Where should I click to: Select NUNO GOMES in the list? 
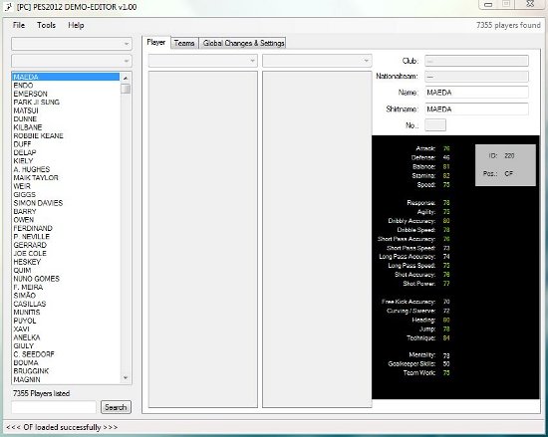(66, 279)
